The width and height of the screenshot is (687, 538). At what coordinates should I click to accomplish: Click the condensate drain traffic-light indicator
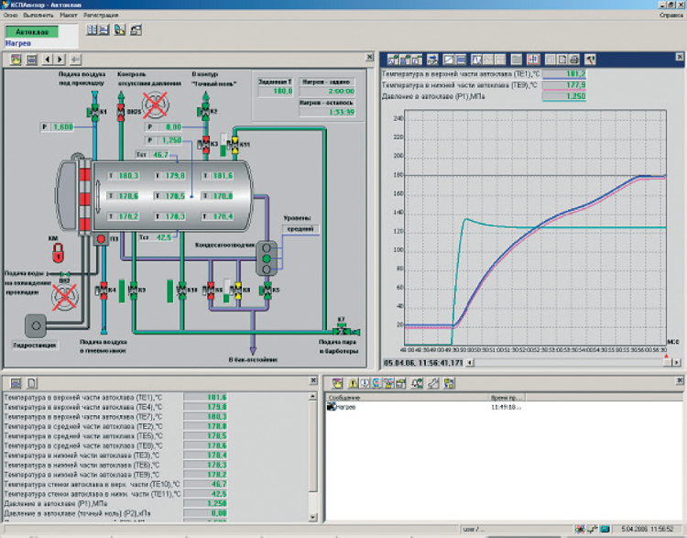[x=267, y=256]
